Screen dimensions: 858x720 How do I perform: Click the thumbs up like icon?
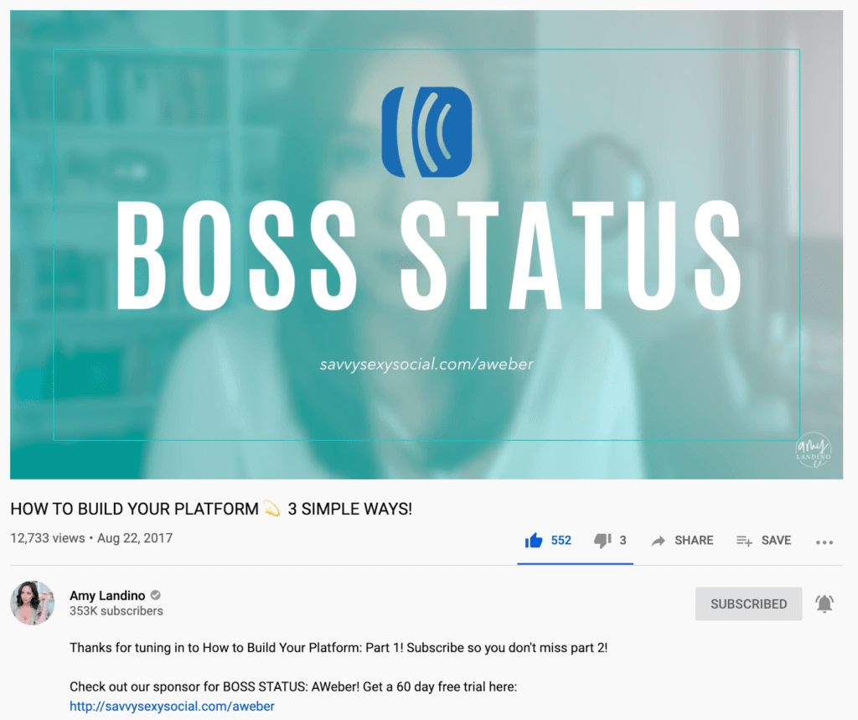point(534,541)
